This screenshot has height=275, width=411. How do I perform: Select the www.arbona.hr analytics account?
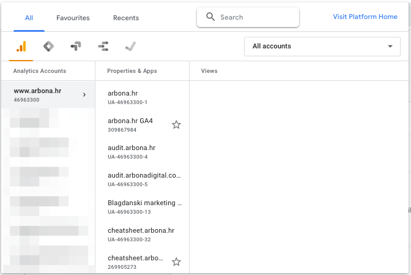point(48,95)
